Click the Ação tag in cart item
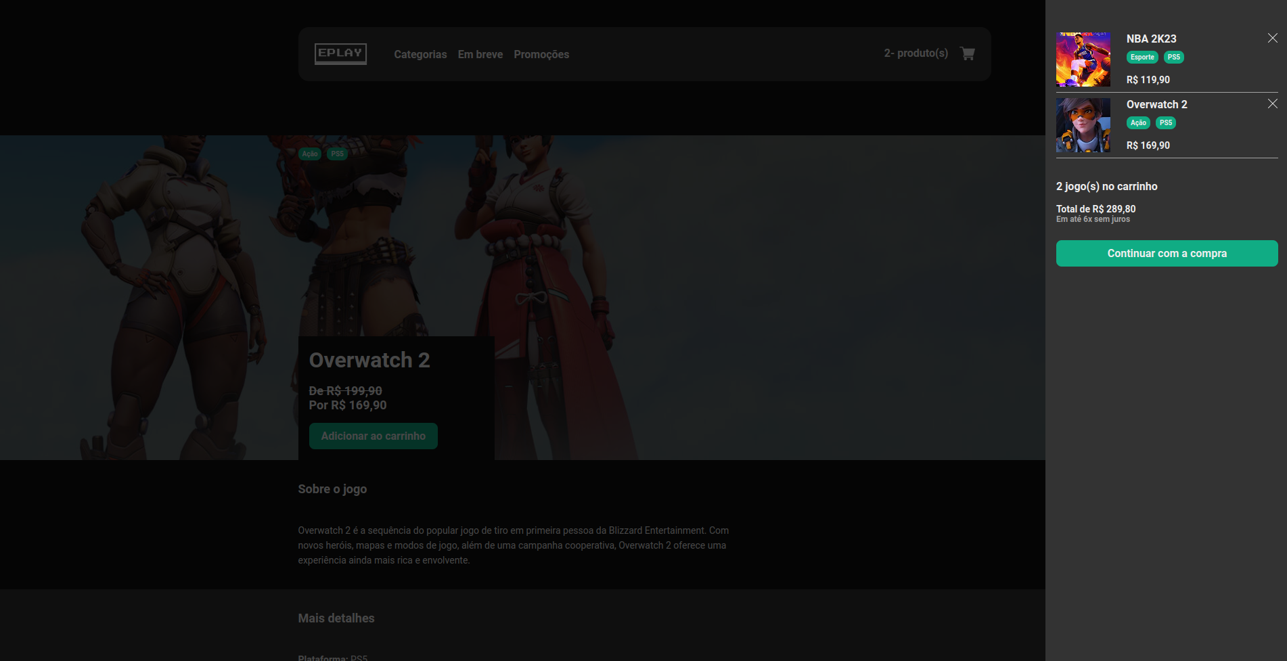 [x=1138, y=123]
